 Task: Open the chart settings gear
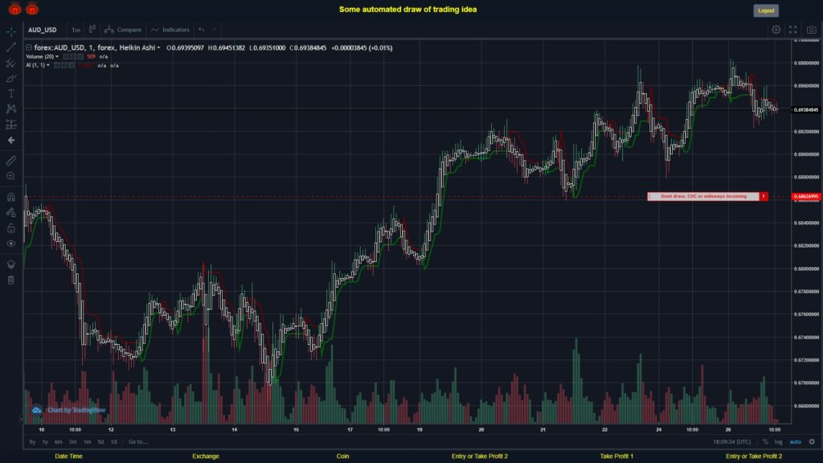click(776, 30)
